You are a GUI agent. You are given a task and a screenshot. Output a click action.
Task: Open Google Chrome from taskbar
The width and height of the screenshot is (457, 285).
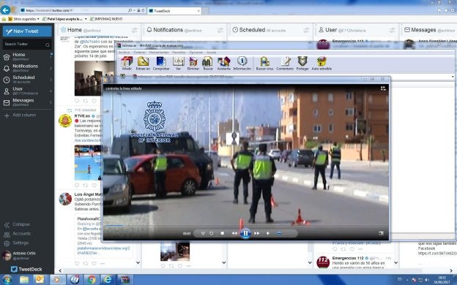click(92, 279)
